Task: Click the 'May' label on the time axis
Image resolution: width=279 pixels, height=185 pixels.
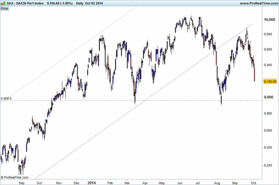Action: click(x=162, y=183)
